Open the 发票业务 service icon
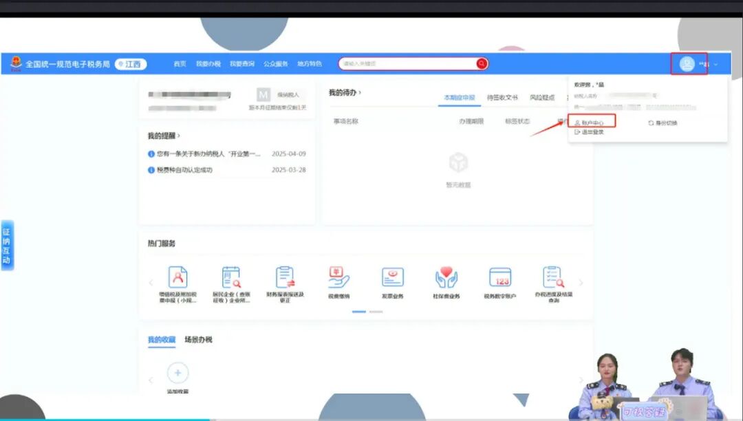This screenshot has width=743, height=421. pos(392,277)
